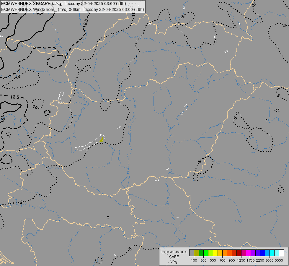Select the pale cyan swatch before 5000
Image resolution: width=289 pixels, height=266 pixels.
tap(277, 253)
